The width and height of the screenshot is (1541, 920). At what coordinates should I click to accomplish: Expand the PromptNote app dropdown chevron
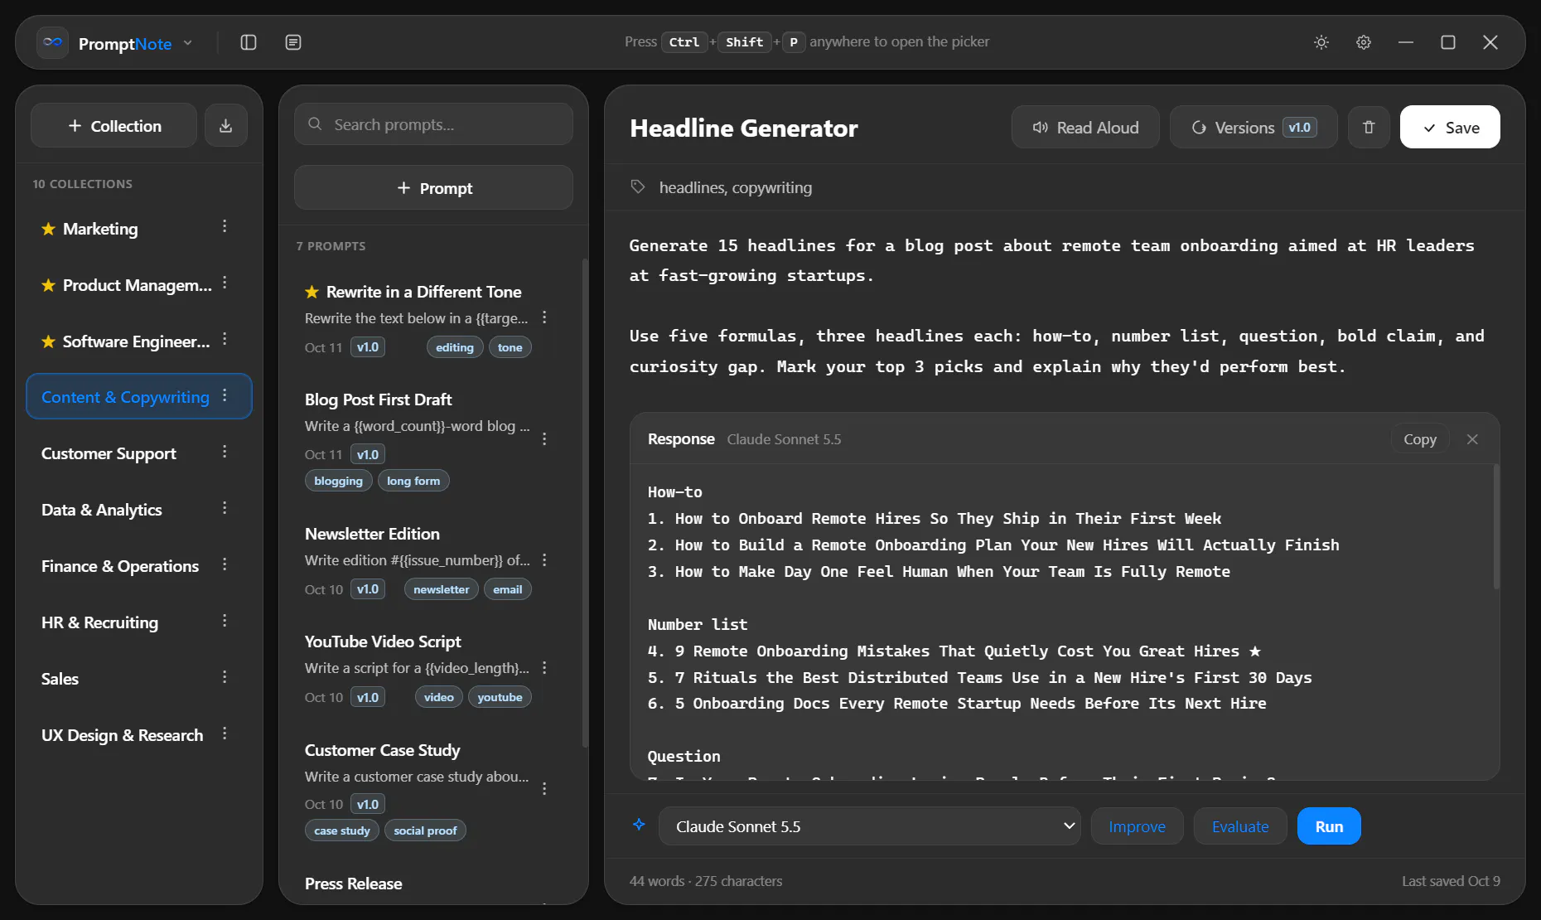point(188,43)
